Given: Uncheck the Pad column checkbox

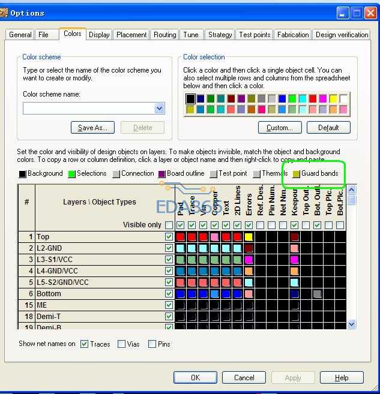Looking at the screenshot, I should 180,225.
